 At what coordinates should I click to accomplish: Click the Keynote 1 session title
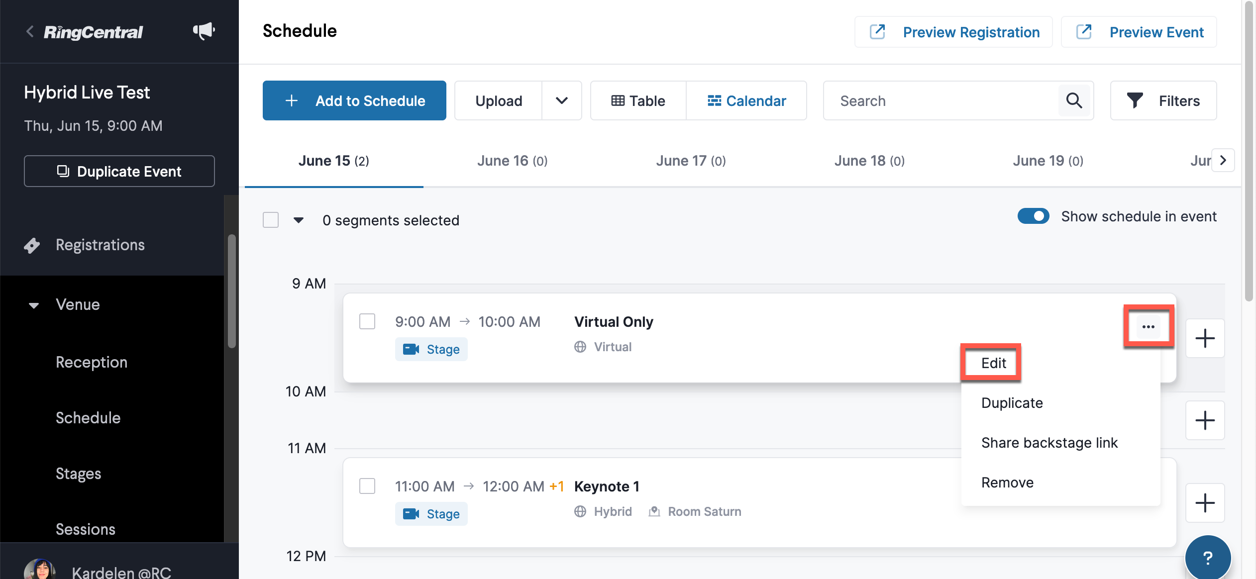click(607, 486)
